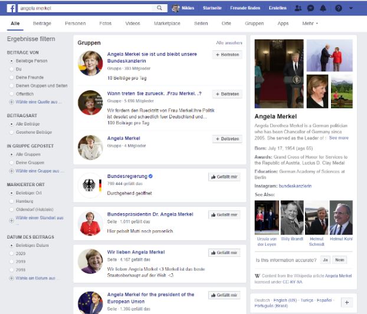Switch to the Beiträge tab
Screen dimensions: 367x314
pyautogui.click(x=42, y=24)
